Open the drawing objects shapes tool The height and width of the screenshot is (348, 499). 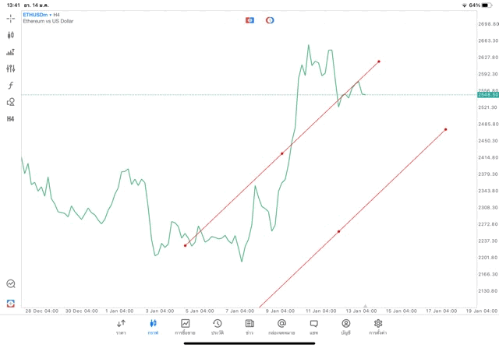click(x=11, y=102)
